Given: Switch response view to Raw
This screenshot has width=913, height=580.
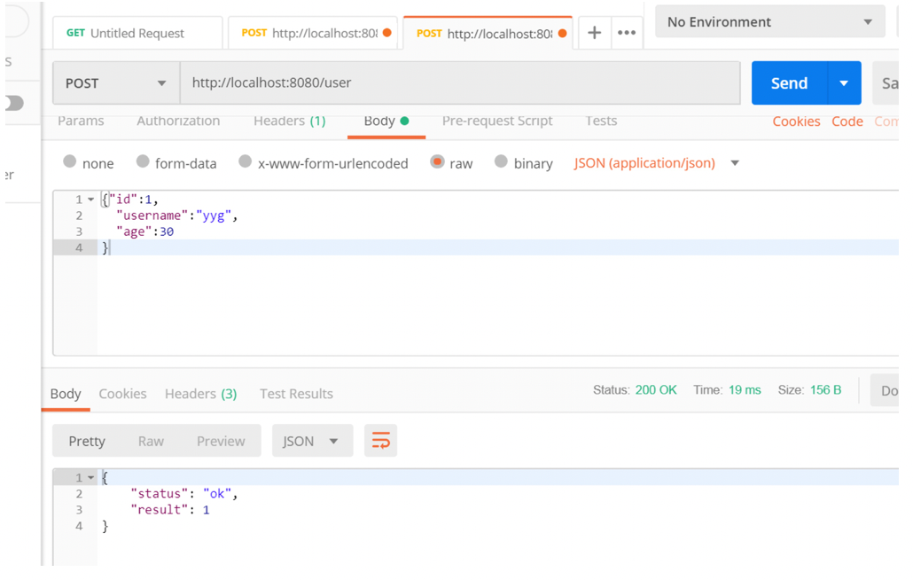Looking at the screenshot, I should (151, 442).
